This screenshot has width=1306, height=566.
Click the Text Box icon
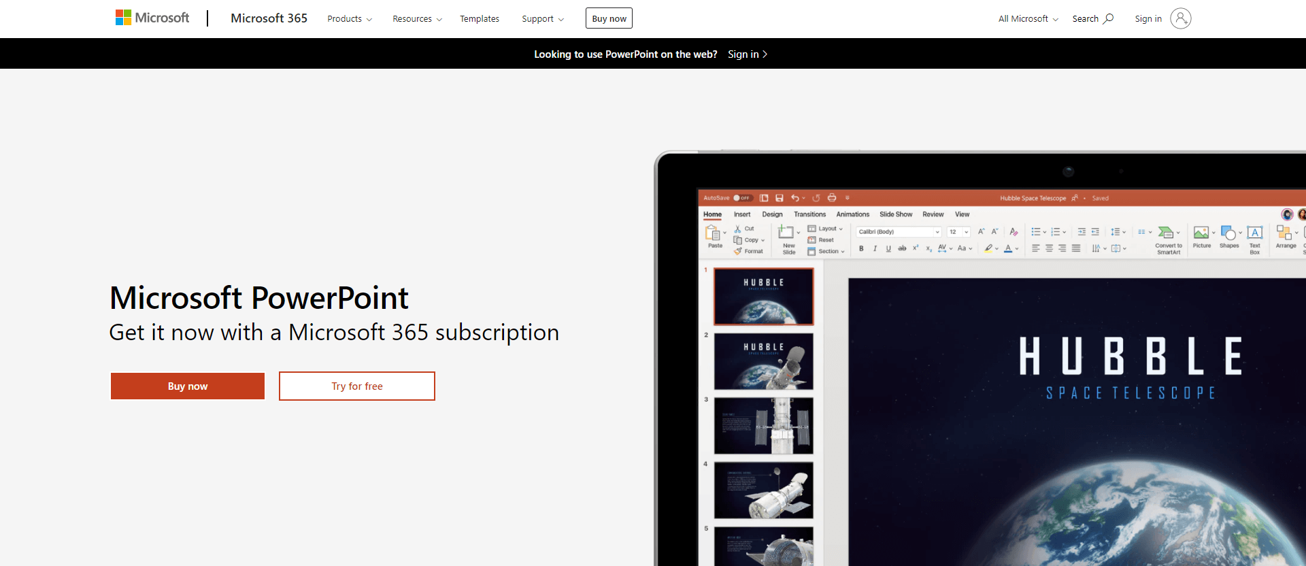(x=1255, y=233)
